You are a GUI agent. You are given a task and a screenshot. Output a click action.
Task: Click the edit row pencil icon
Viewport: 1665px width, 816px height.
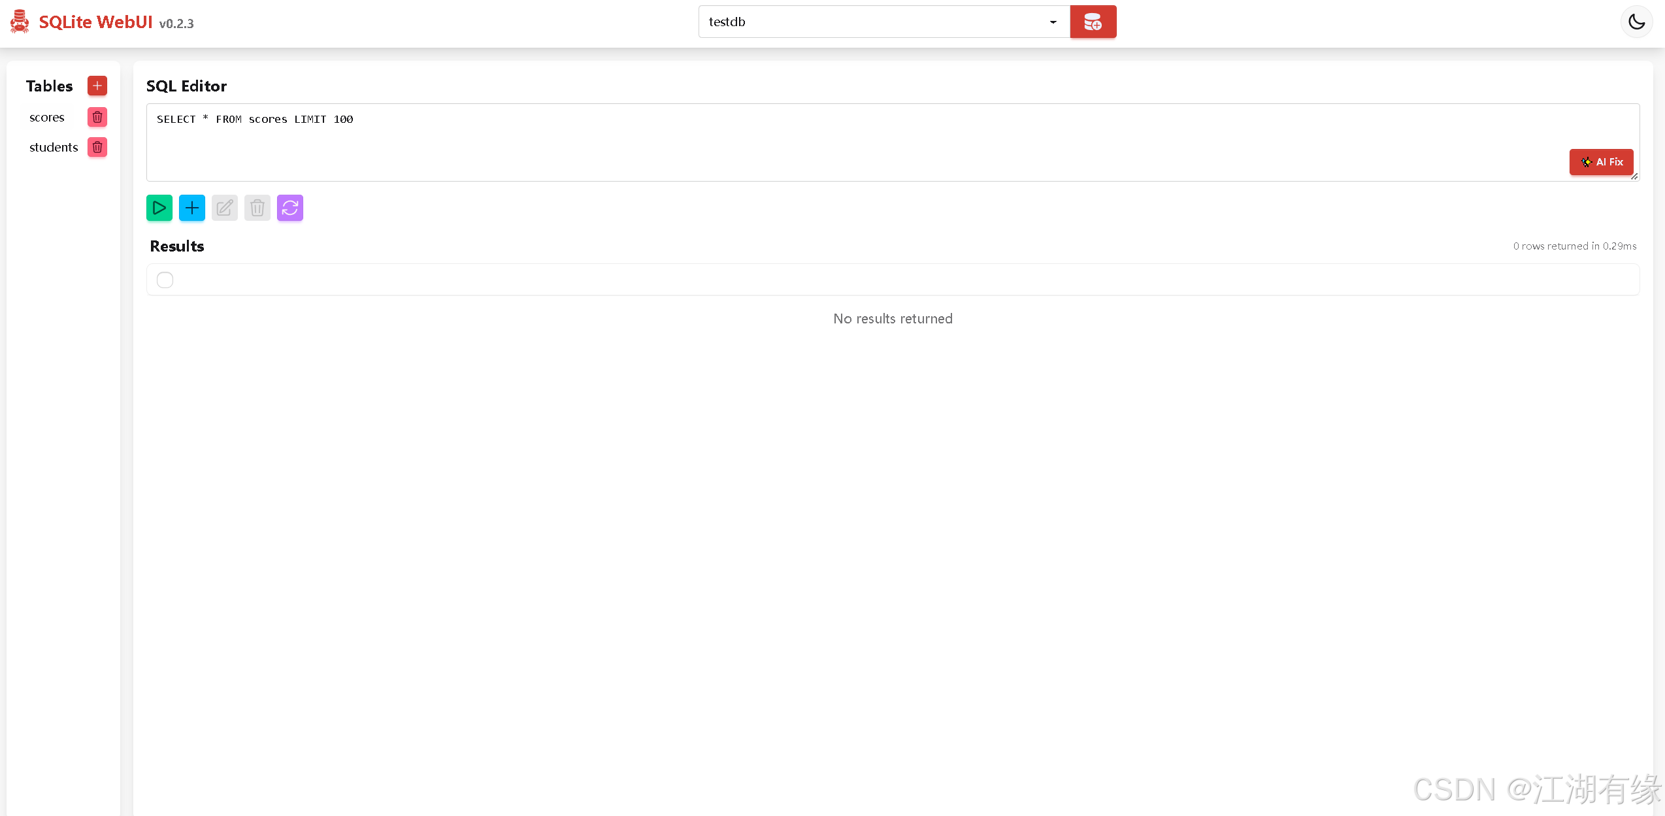coord(225,208)
